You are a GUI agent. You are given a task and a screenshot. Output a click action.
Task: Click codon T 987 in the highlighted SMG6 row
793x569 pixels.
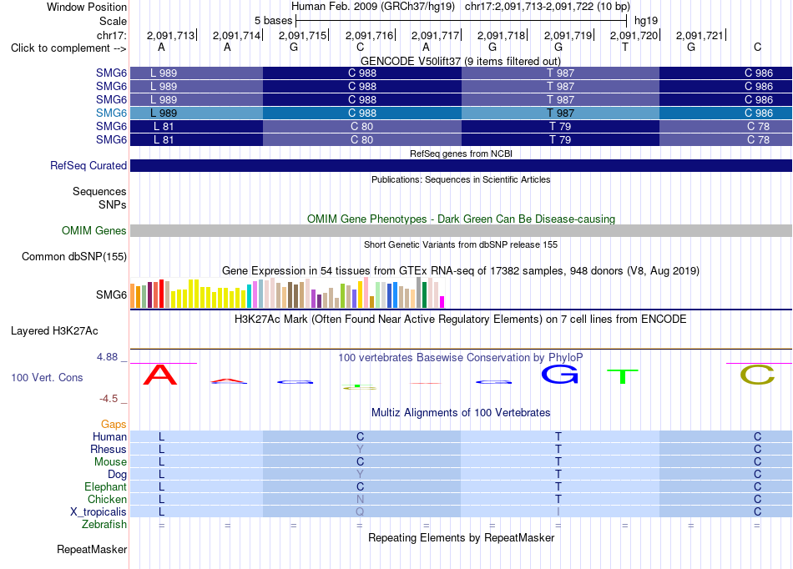[x=560, y=113]
